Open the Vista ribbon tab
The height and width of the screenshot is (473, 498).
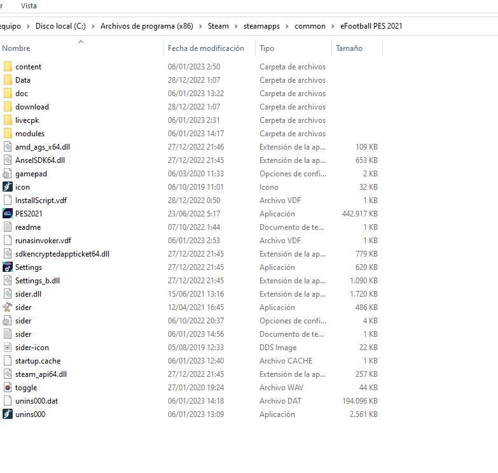tap(29, 6)
